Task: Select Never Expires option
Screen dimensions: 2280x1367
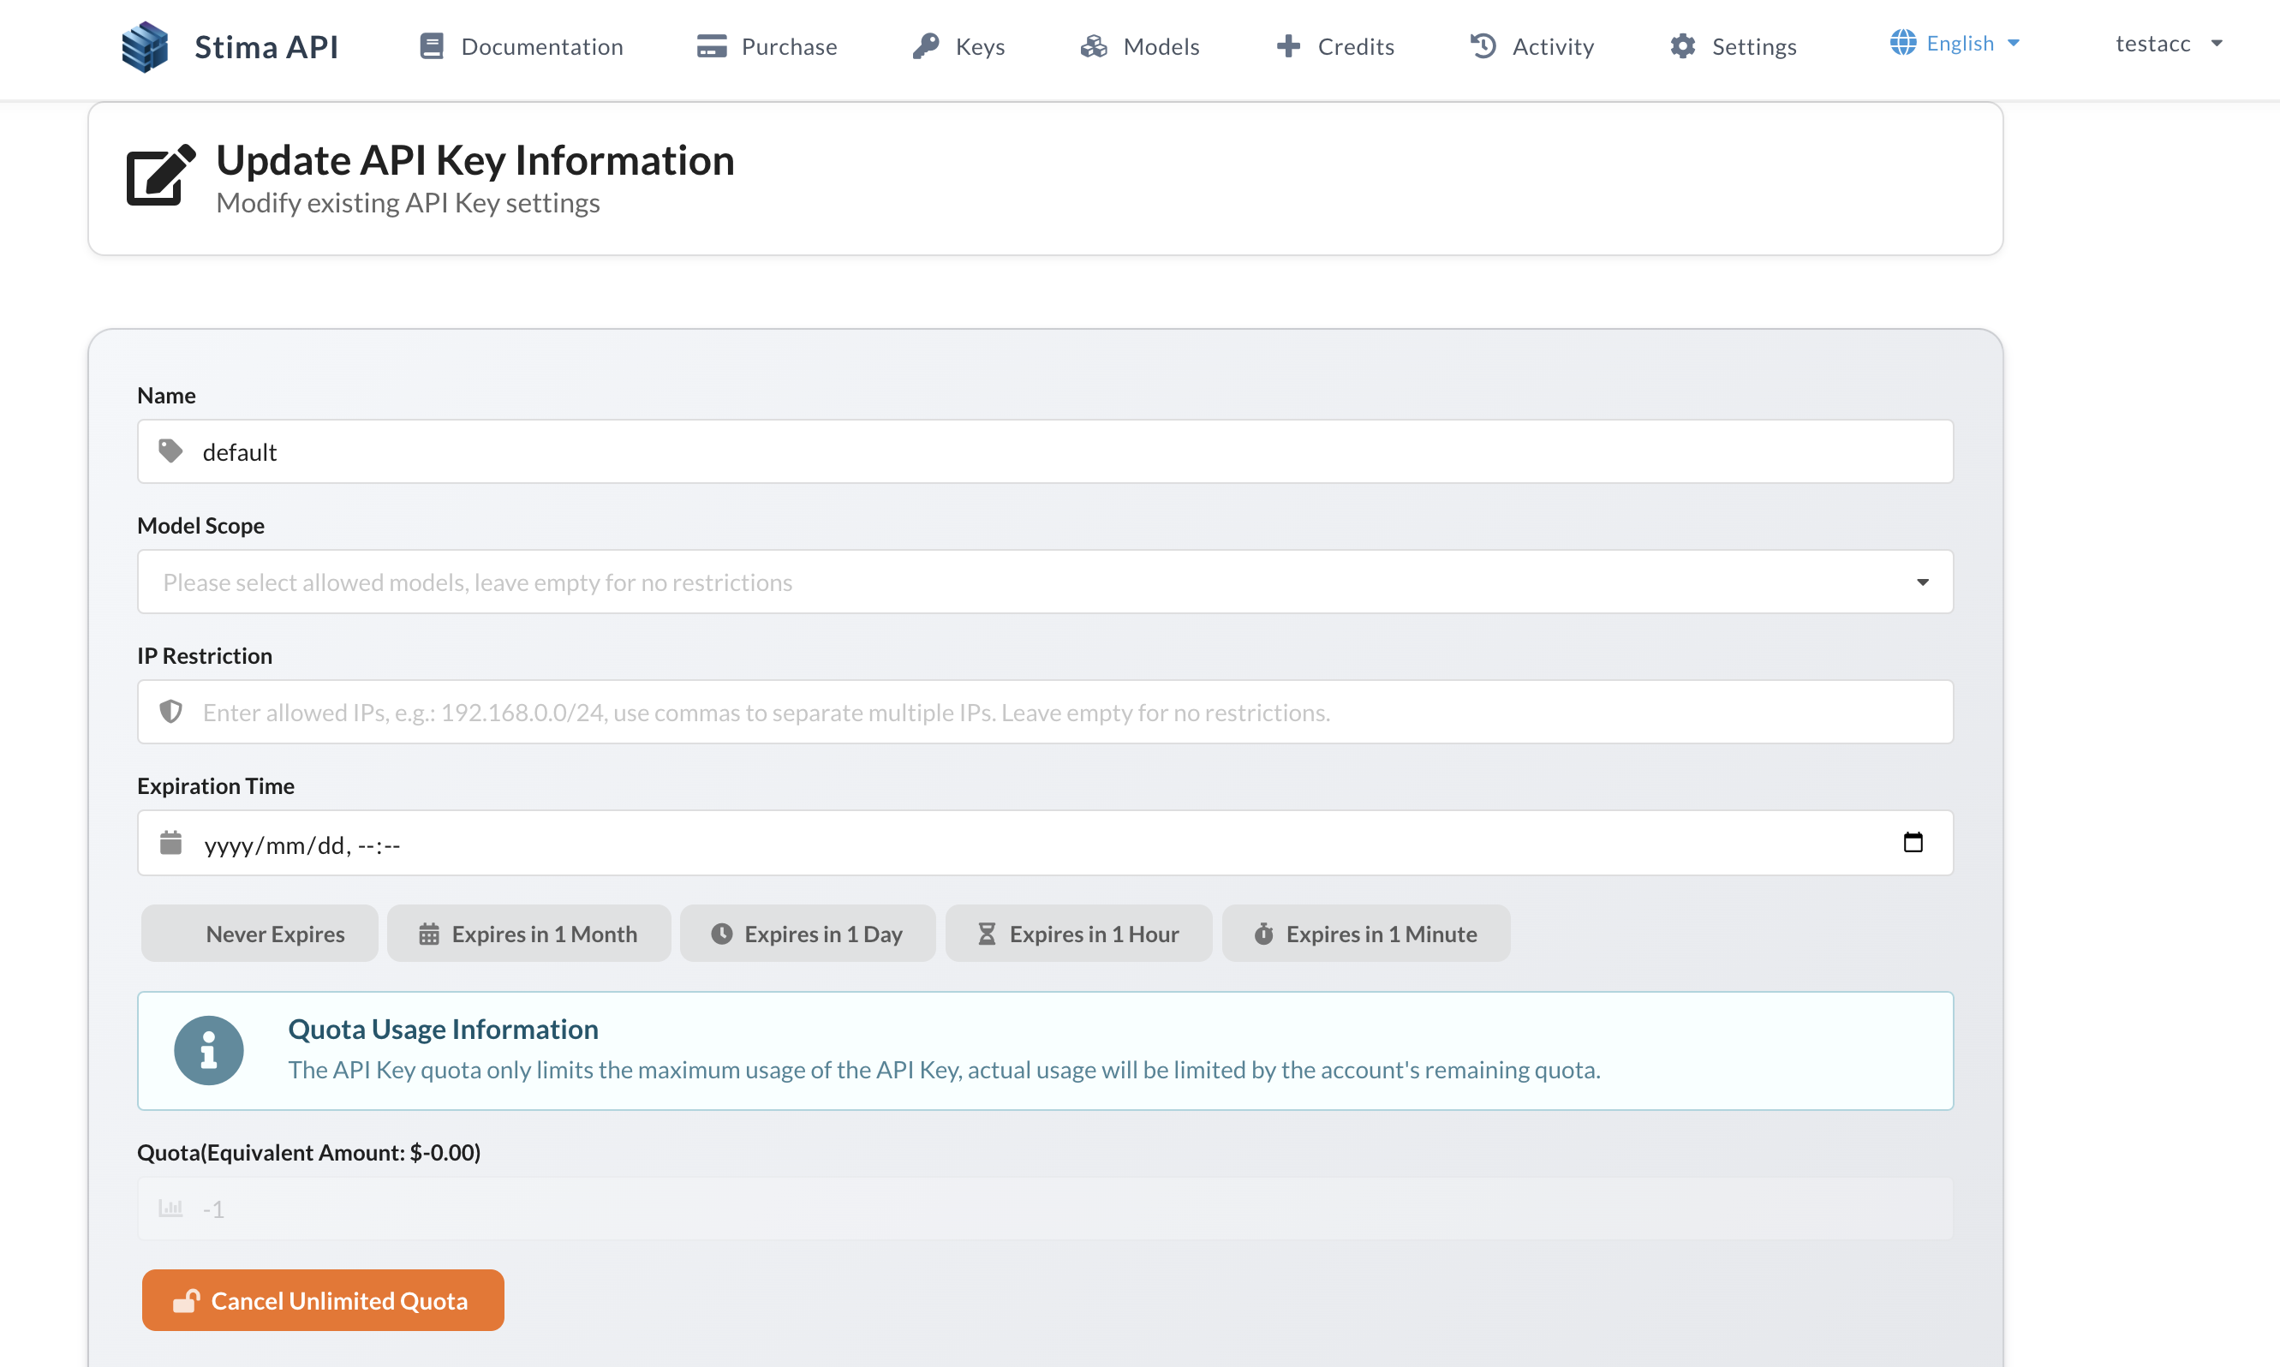Action: (x=260, y=933)
